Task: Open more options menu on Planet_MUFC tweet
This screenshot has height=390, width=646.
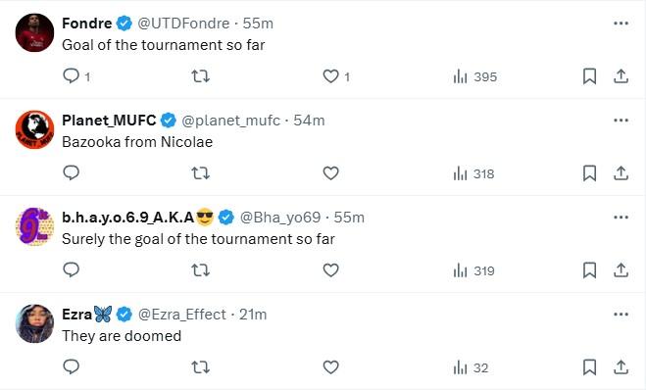Action: tap(621, 121)
